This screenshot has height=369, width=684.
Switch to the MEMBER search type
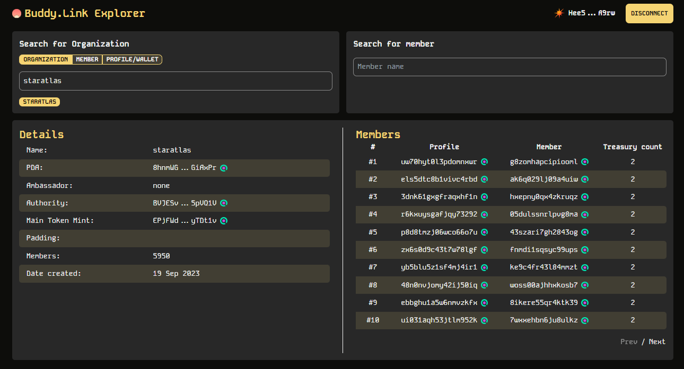(87, 59)
